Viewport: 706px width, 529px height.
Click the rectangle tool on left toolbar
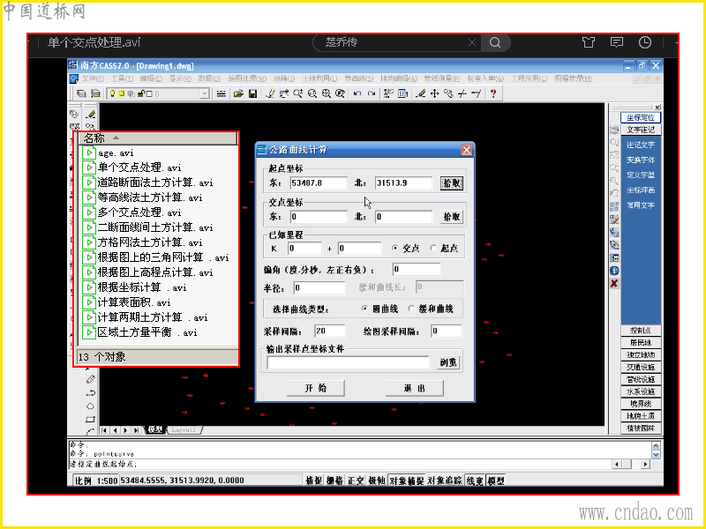[90, 420]
